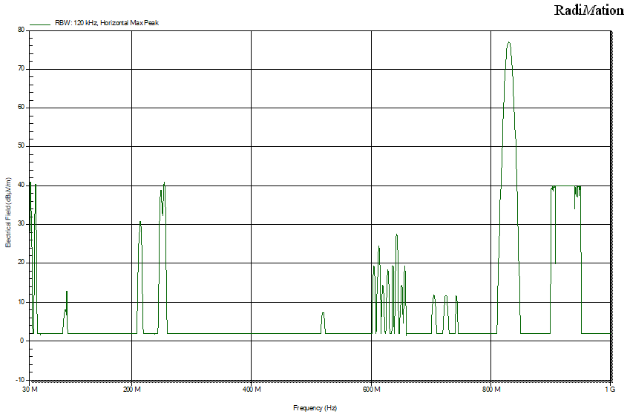630x417 pixels.
Task: Click the '60' y-axis label
Action: pyautogui.click(x=21, y=108)
